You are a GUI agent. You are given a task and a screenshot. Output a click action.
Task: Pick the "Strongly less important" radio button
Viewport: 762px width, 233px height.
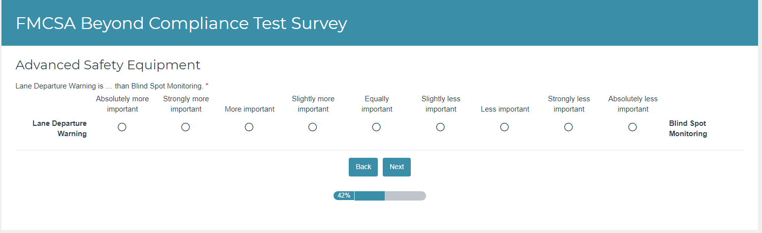pyautogui.click(x=568, y=127)
